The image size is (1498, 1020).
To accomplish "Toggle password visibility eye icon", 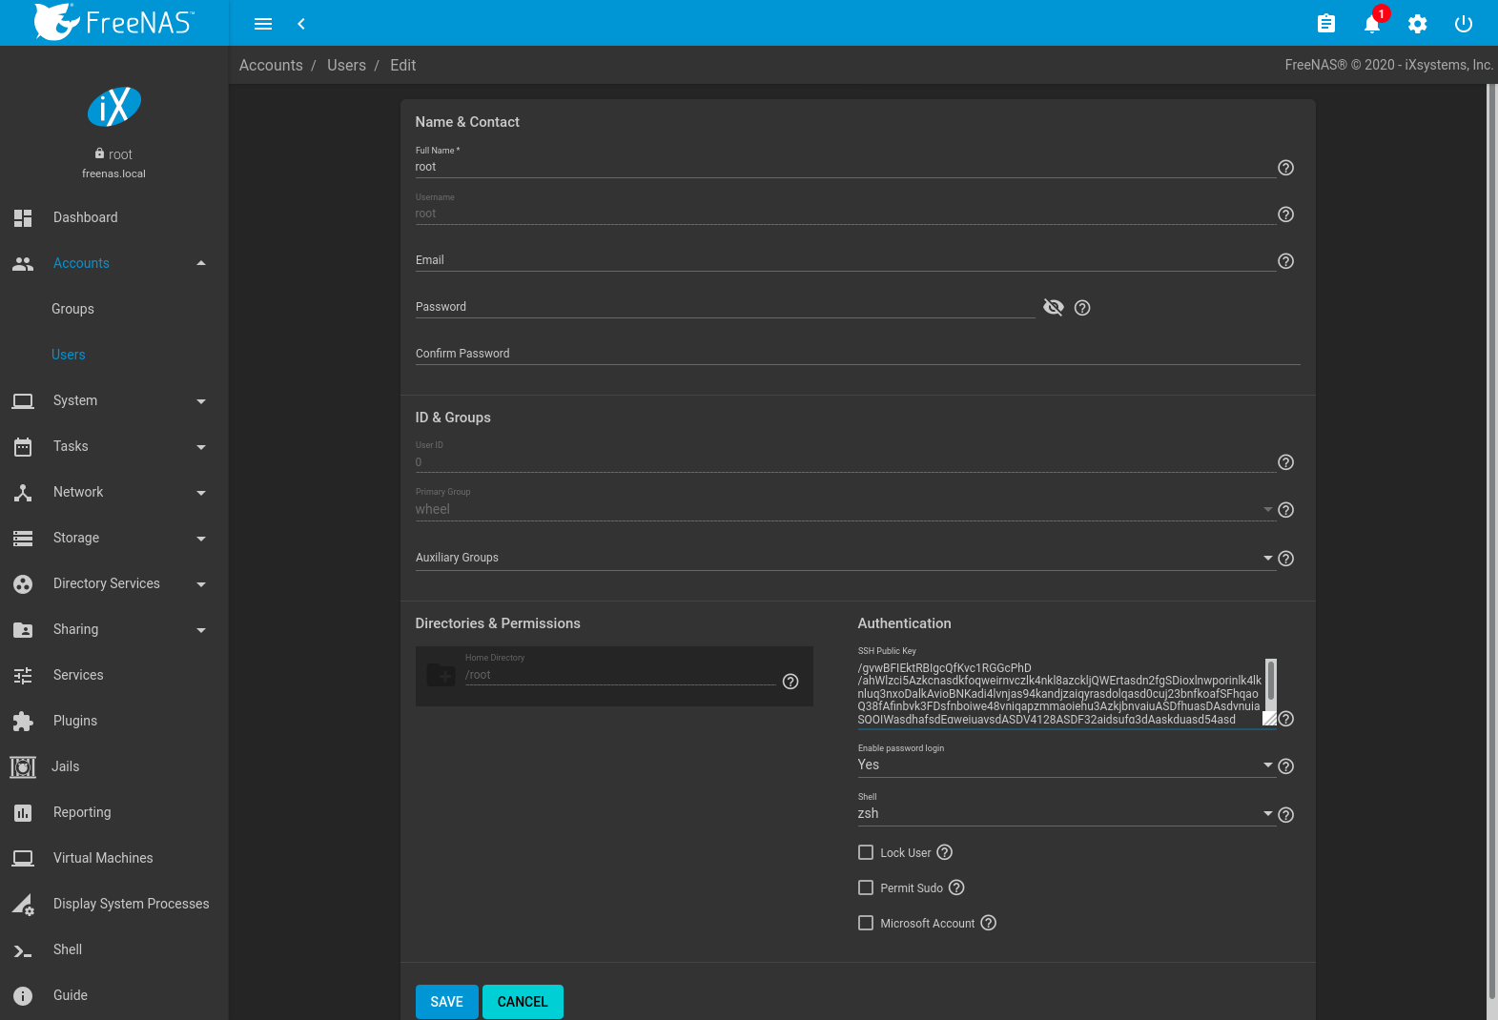I will (1053, 307).
